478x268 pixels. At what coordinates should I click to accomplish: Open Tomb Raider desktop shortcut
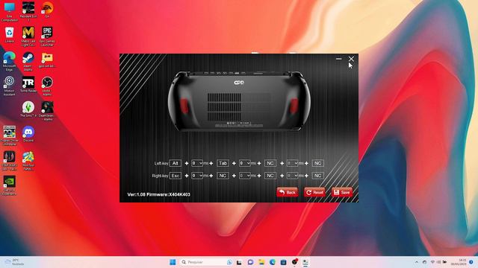[28, 84]
